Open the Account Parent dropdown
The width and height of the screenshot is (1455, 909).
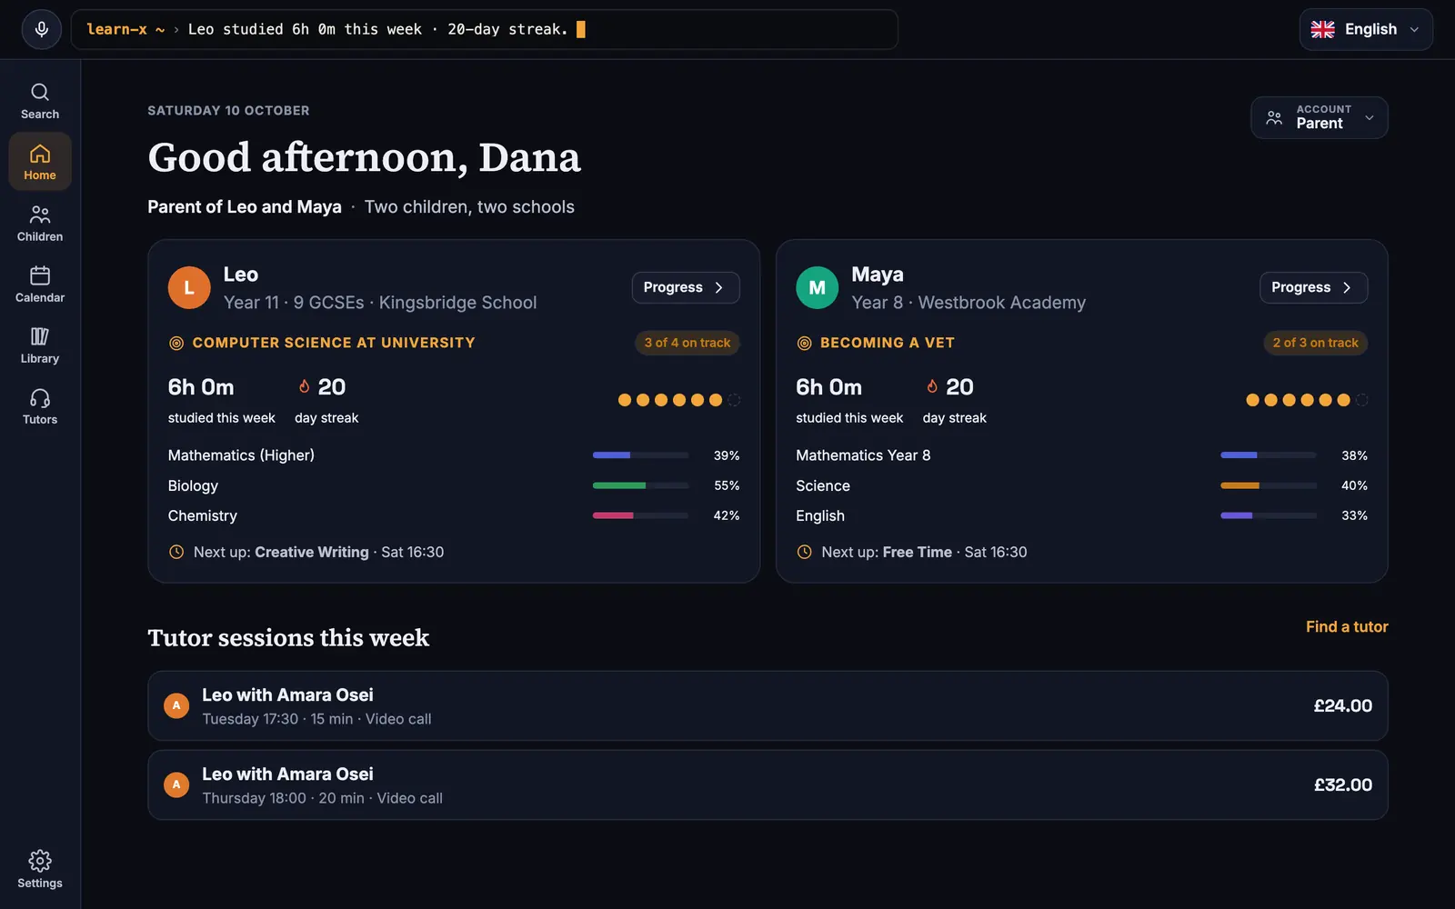pos(1320,117)
